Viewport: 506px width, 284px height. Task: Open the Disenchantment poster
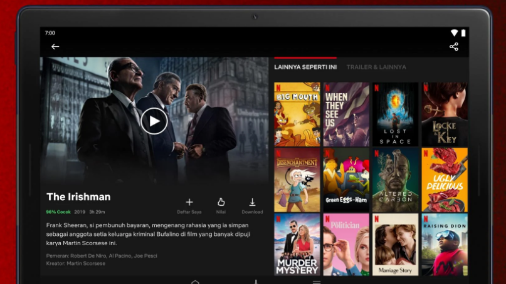(297, 180)
